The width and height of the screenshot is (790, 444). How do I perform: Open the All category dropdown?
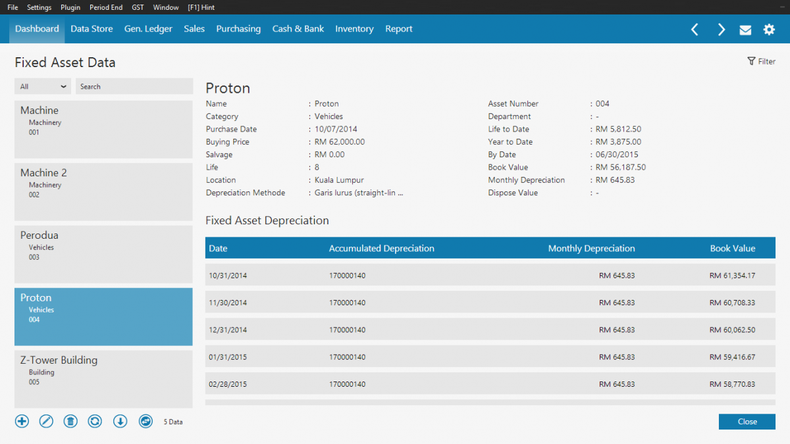click(x=42, y=86)
